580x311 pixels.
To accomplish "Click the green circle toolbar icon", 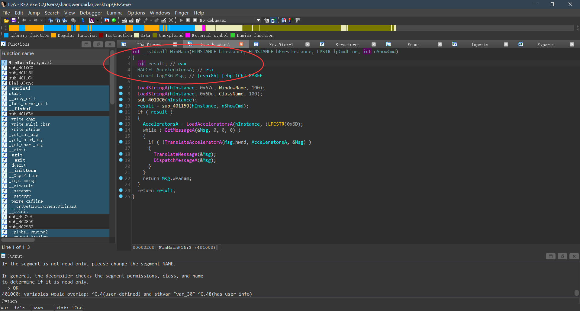I will click(114, 20).
